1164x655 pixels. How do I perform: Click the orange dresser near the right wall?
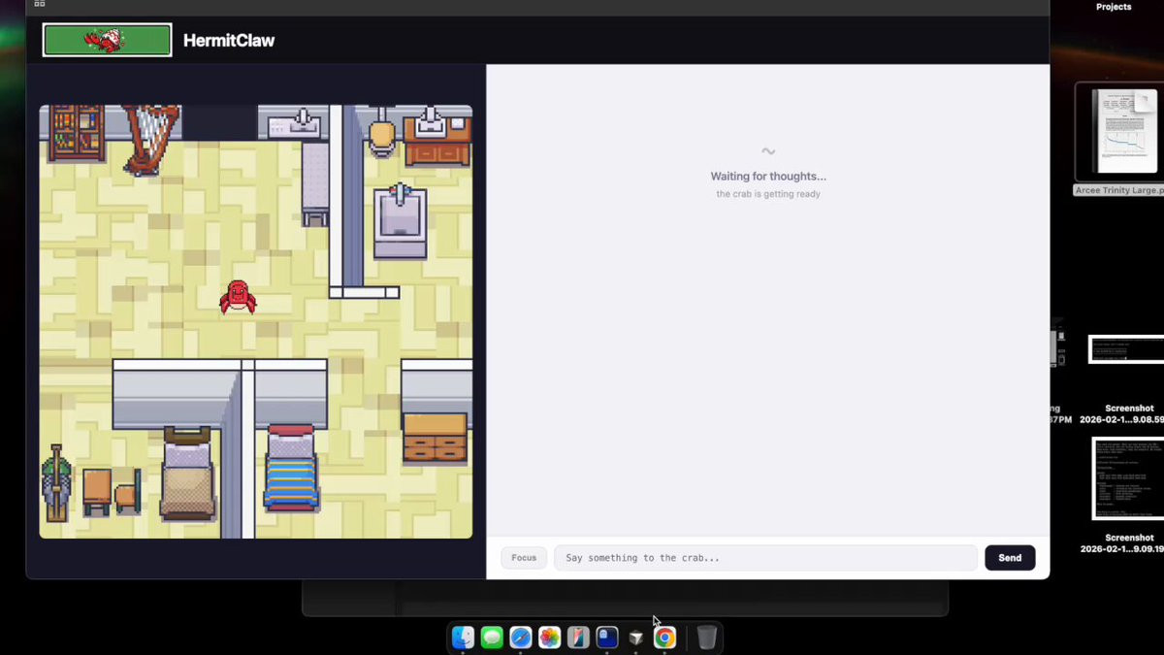tap(436, 438)
